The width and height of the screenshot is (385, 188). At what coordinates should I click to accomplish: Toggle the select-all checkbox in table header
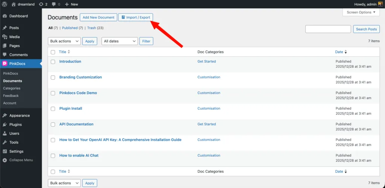(53, 52)
